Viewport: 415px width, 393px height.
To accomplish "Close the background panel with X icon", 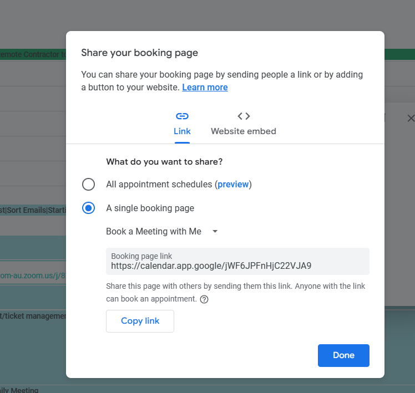I will coord(411,118).
